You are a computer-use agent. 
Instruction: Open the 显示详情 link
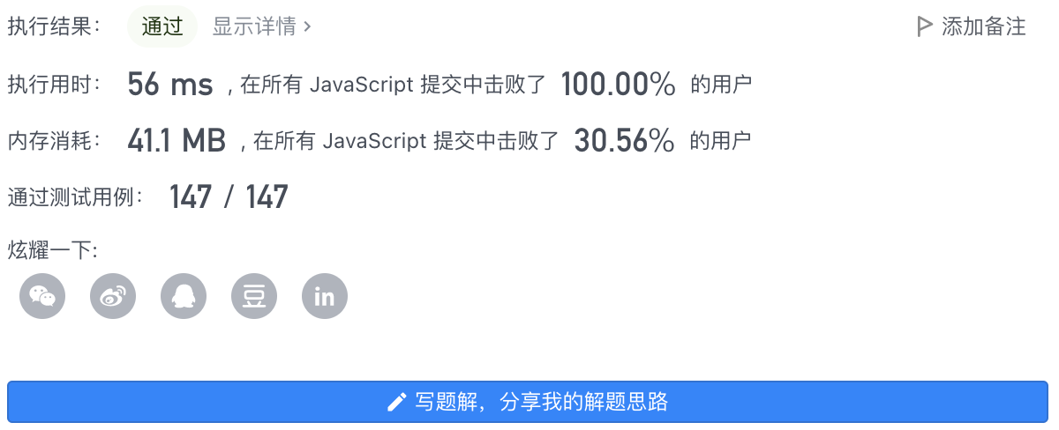[262, 27]
